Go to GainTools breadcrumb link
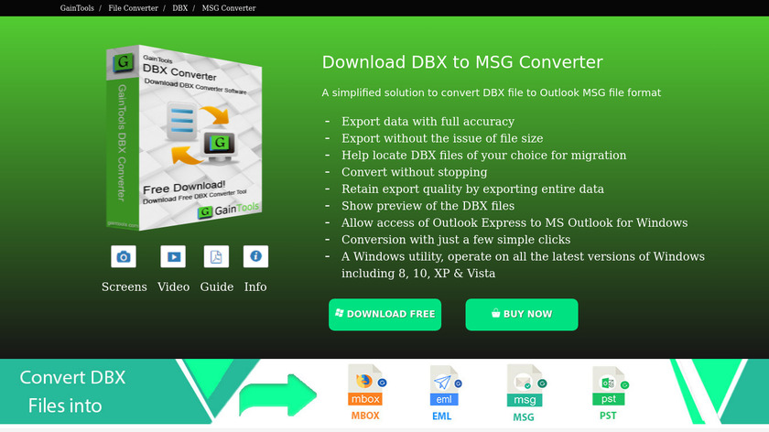Viewport: 769px width, 432px height. point(77,8)
